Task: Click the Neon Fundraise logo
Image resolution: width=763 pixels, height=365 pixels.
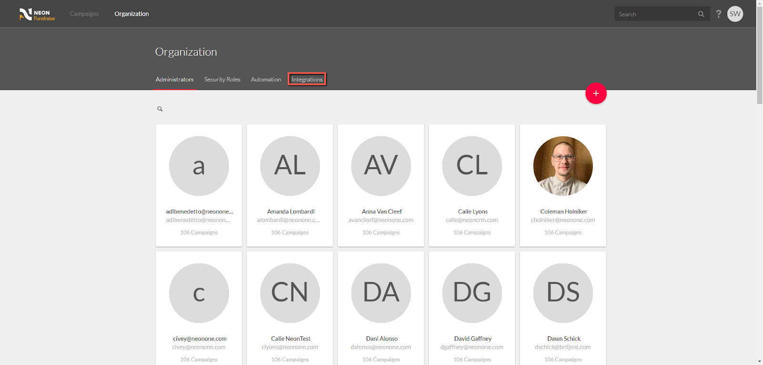Action: tap(37, 14)
